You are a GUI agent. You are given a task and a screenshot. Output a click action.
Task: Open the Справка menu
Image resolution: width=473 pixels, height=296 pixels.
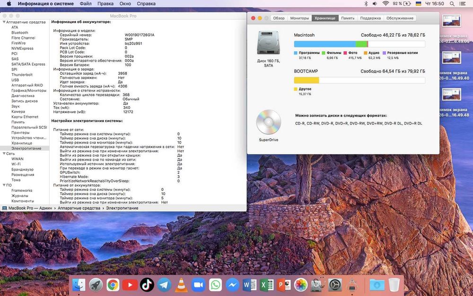click(146, 4)
